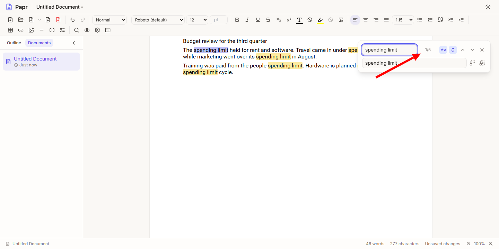The height and width of the screenshot is (249, 499).
Task: Open the Normal paragraph style dropdown
Action: (x=110, y=20)
